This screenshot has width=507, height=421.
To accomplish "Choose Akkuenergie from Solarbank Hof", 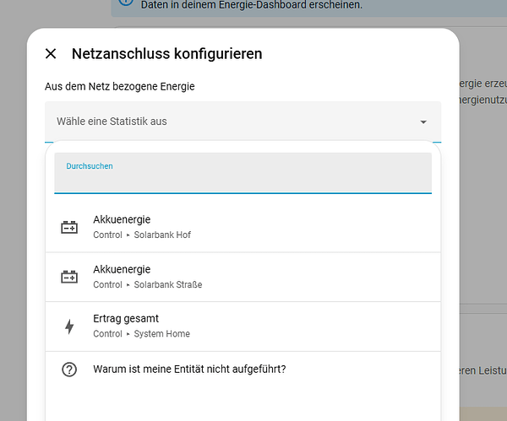I will pos(243,227).
